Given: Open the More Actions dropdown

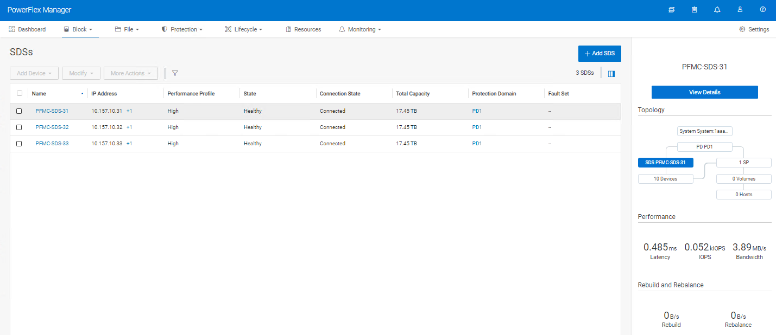Looking at the screenshot, I should pyautogui.click(x=130, y=73).
